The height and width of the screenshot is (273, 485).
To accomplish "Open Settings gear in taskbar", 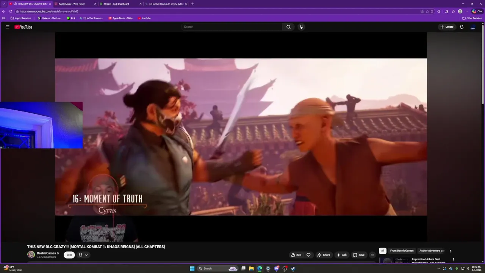I will pos(268,268).
